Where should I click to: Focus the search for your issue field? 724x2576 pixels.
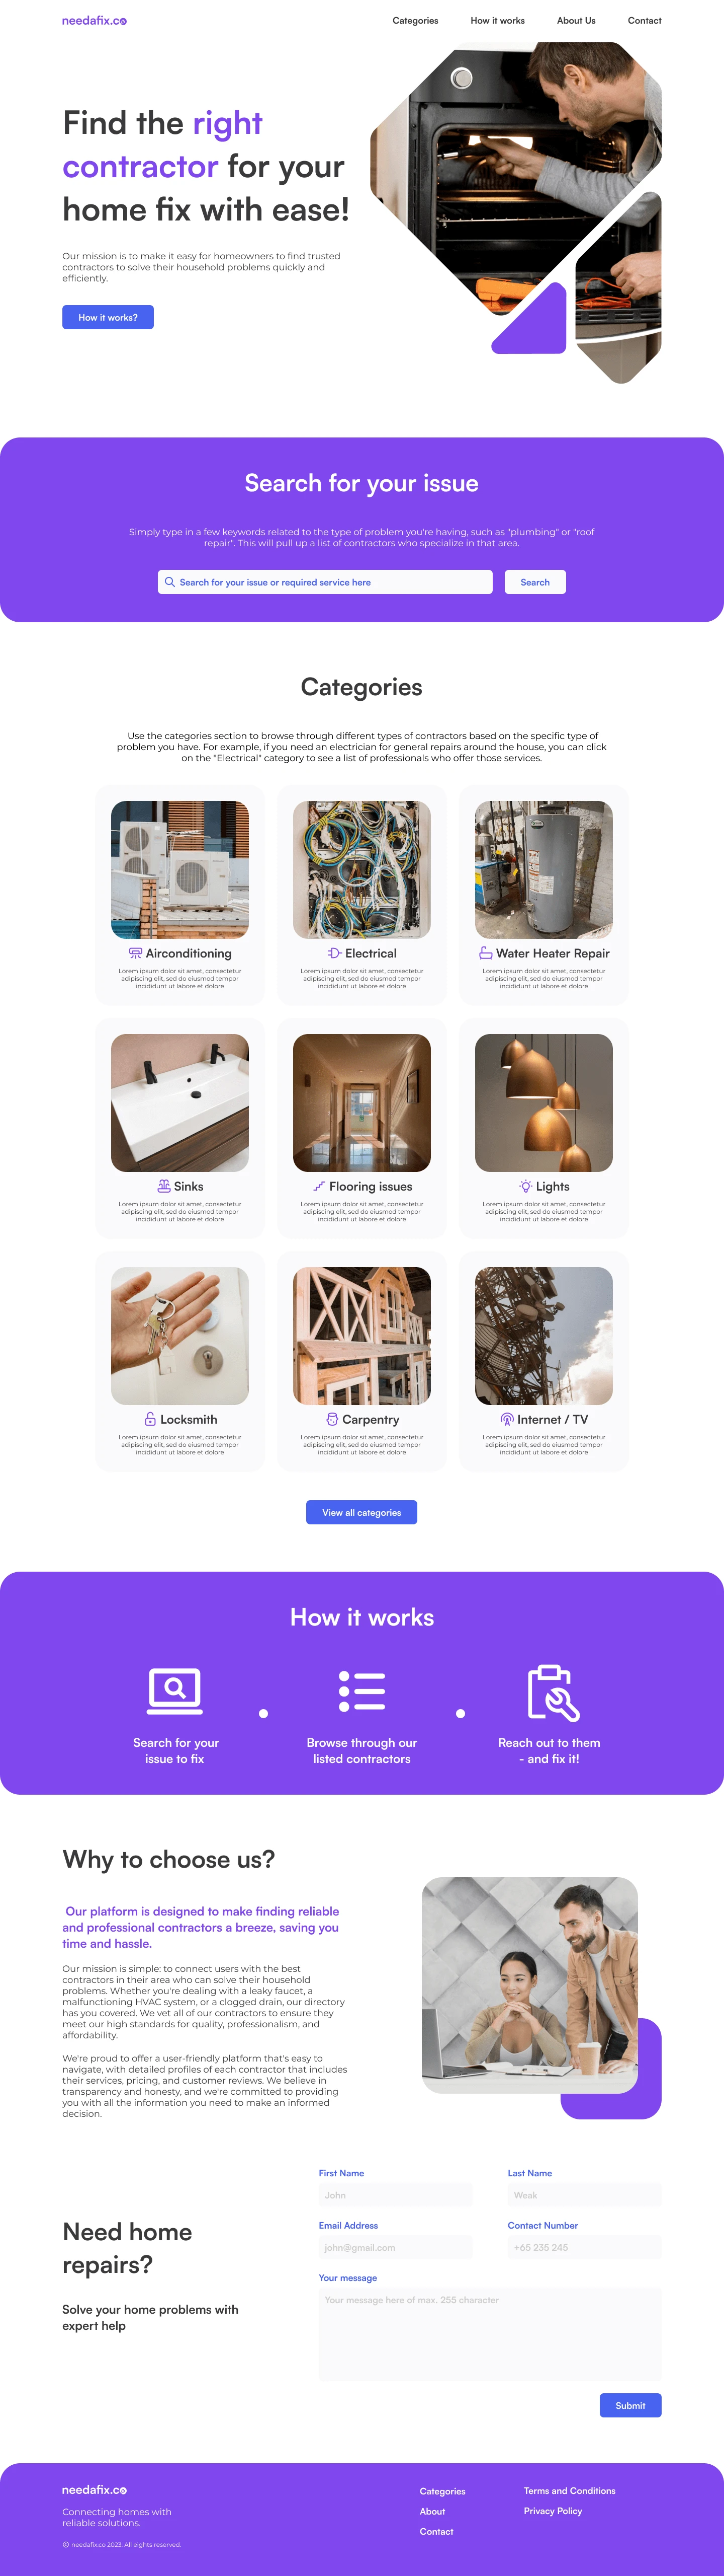coord(325,582)
